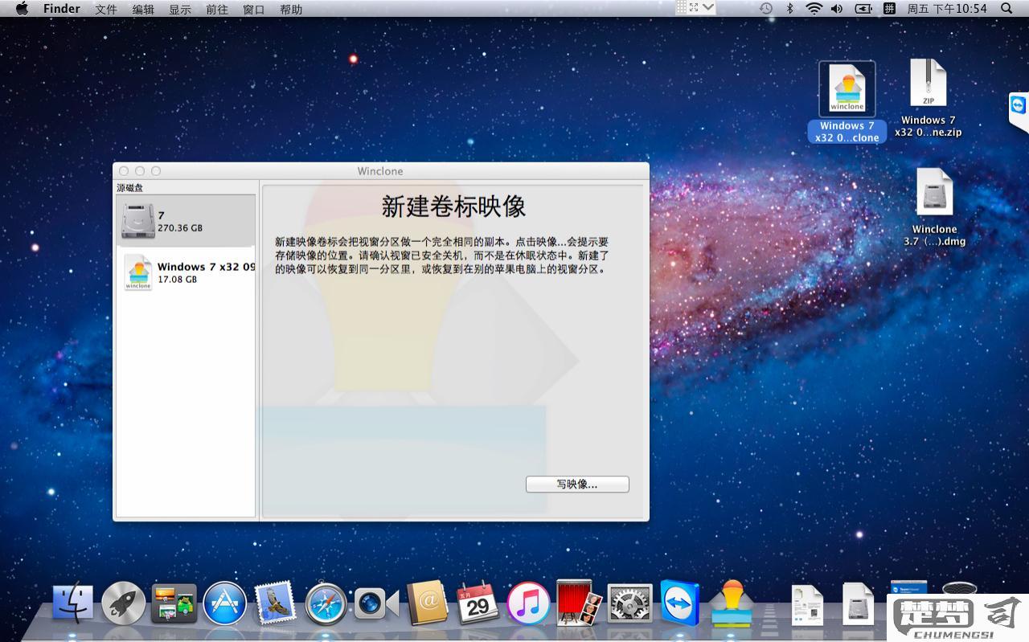Open Mission Control in the Dock
The image size is (1029, 642).
[174, 603]
